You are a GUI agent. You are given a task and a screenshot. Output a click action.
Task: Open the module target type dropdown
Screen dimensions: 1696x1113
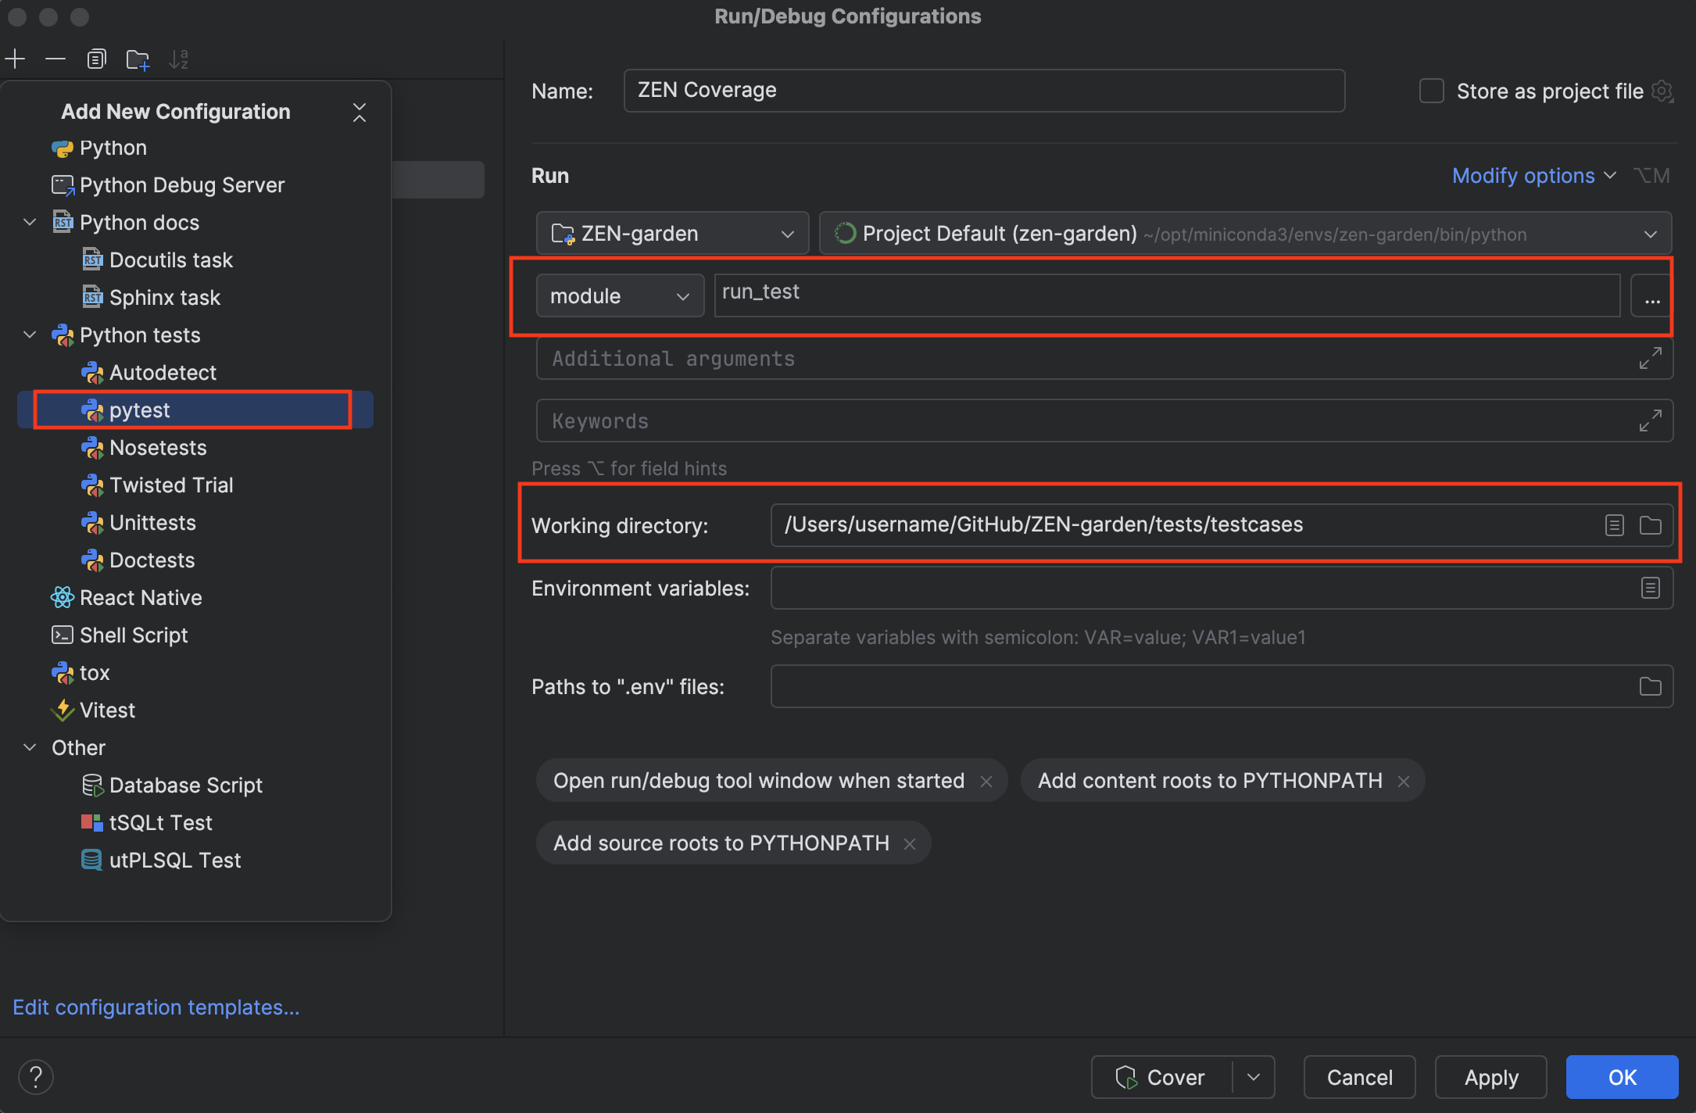(x=620, y=295)
